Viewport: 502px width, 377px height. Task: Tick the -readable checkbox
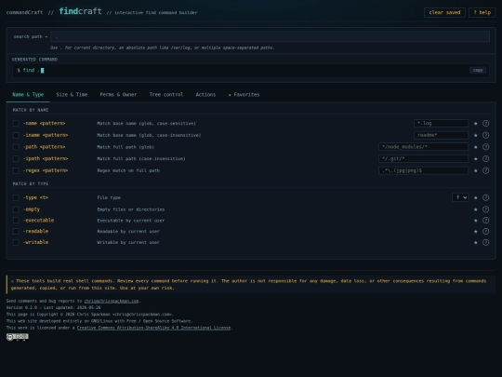(16, 232)
